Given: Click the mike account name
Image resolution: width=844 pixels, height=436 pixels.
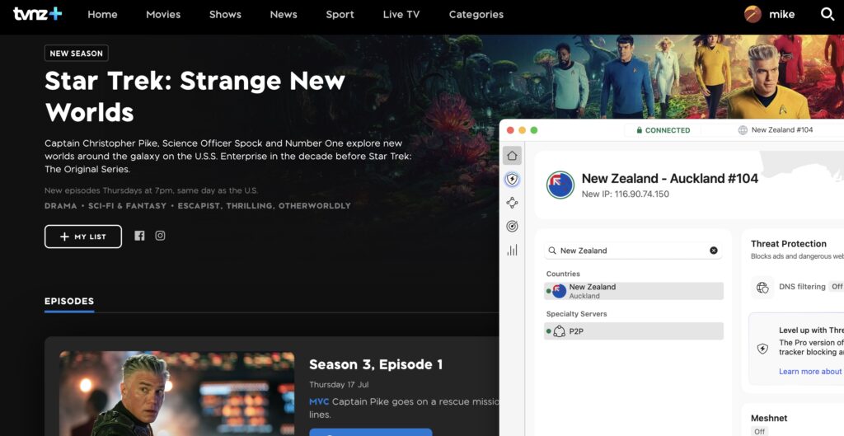Looking at the screenshot, I should pyautogui.click(x=781, y=15).
